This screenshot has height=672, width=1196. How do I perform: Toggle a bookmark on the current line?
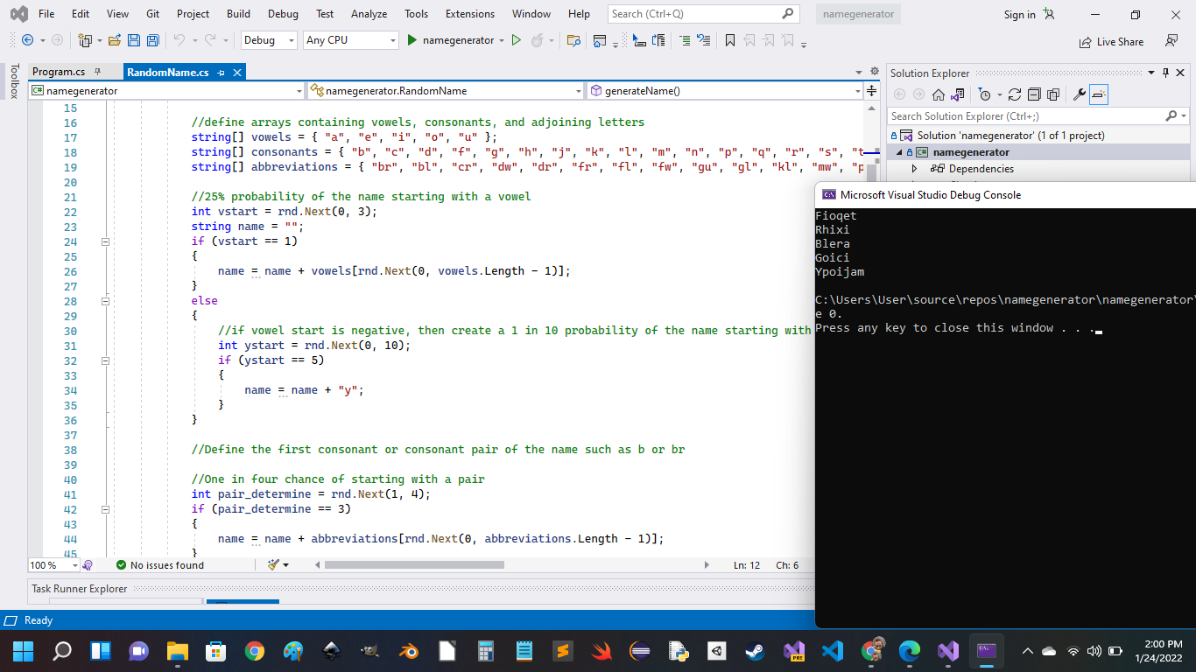tap(729, 40)
